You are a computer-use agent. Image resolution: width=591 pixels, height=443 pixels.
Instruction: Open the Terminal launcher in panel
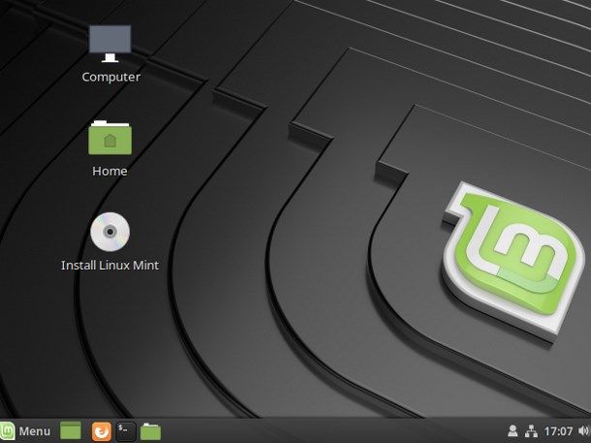[x=126, y=431]
